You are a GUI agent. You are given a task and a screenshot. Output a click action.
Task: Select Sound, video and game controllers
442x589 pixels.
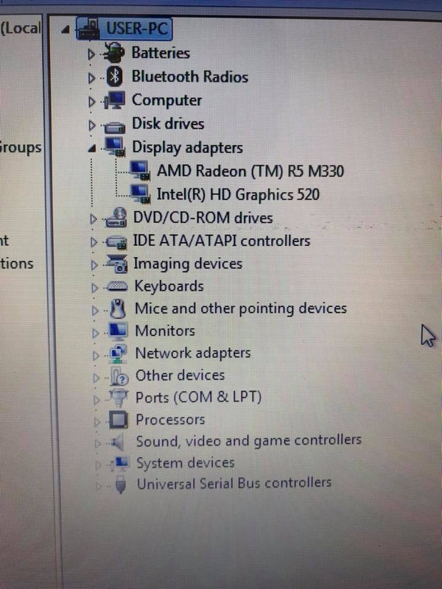(x=249, y=441)
